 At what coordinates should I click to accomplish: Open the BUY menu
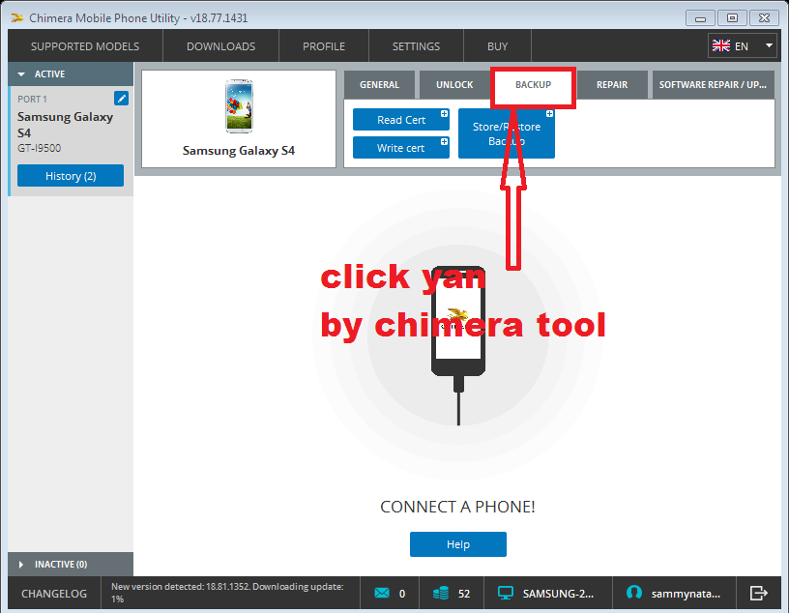coord(497,46)
